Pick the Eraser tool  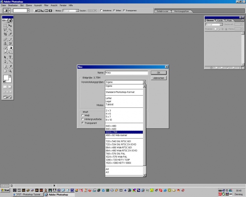[5, 48]
